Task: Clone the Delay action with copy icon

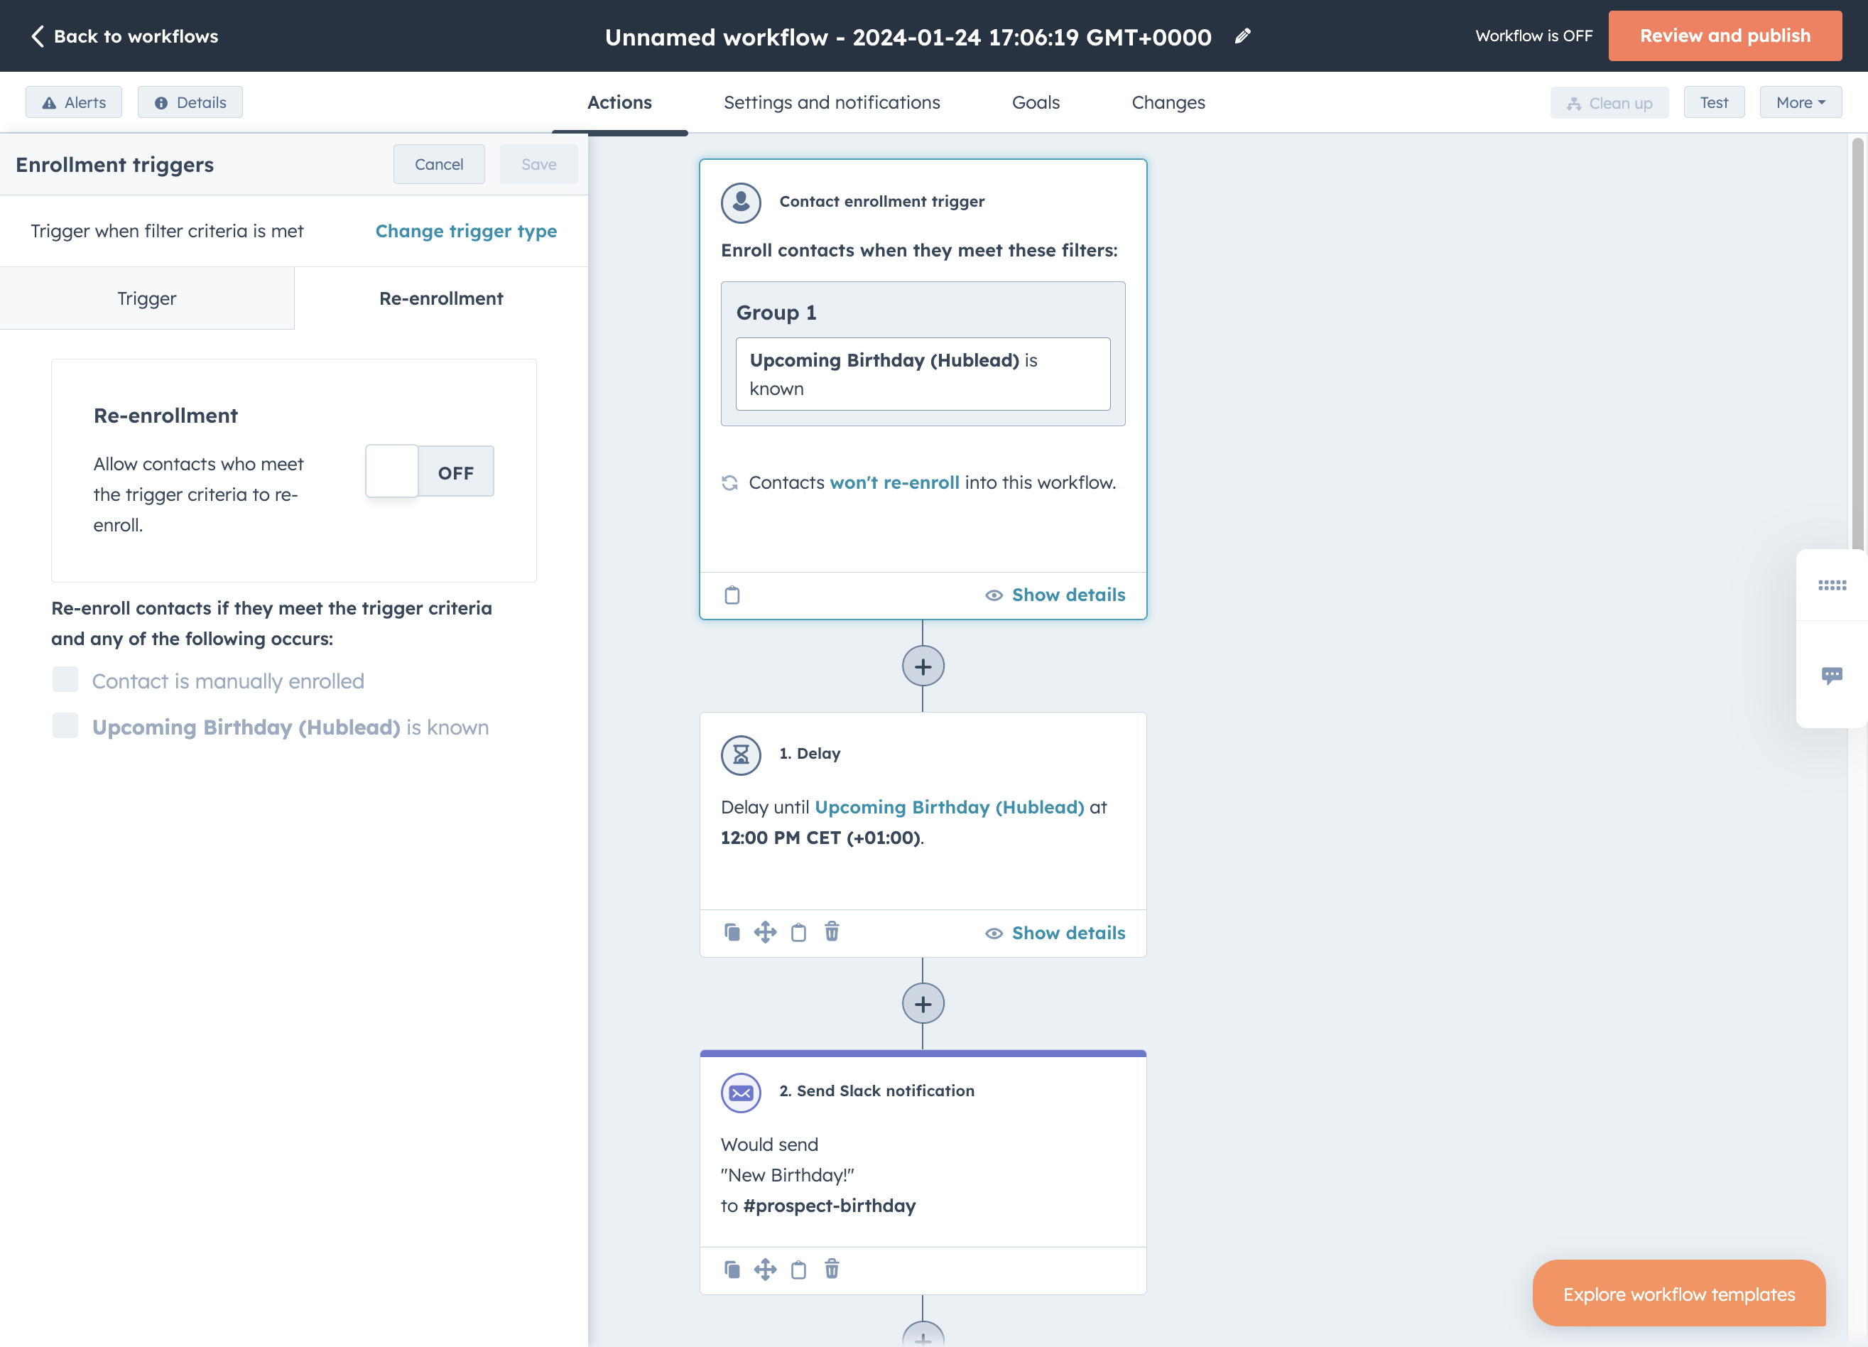Action: click(732, 932)
